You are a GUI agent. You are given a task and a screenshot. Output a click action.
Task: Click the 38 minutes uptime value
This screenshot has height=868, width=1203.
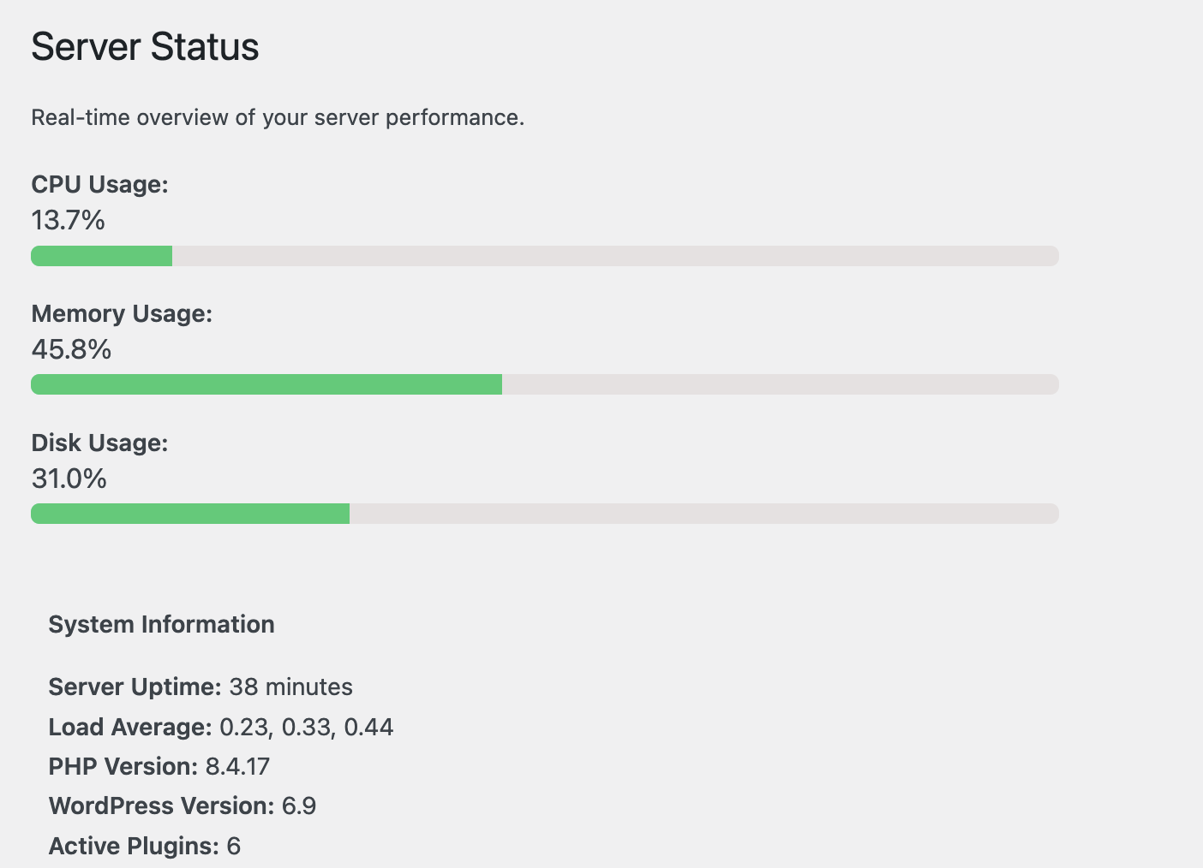[x=291, y=687]
